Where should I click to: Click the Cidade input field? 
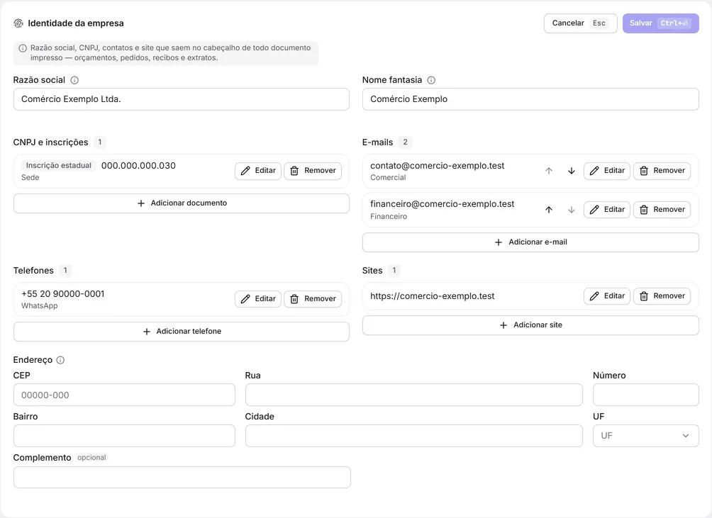413,436
